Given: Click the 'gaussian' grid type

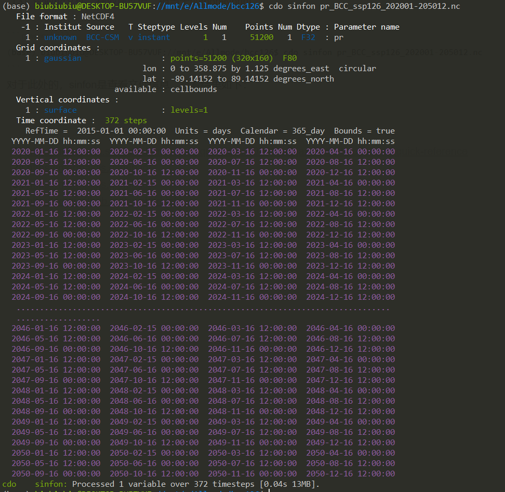Looking at the screenshot, I should (x=63, y=58).
